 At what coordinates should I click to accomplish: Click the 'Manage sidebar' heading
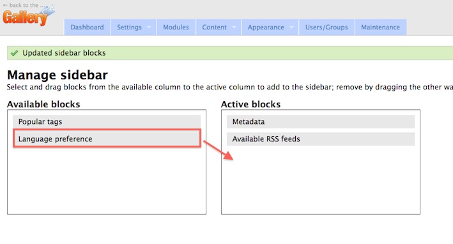(x=58, y=75)
